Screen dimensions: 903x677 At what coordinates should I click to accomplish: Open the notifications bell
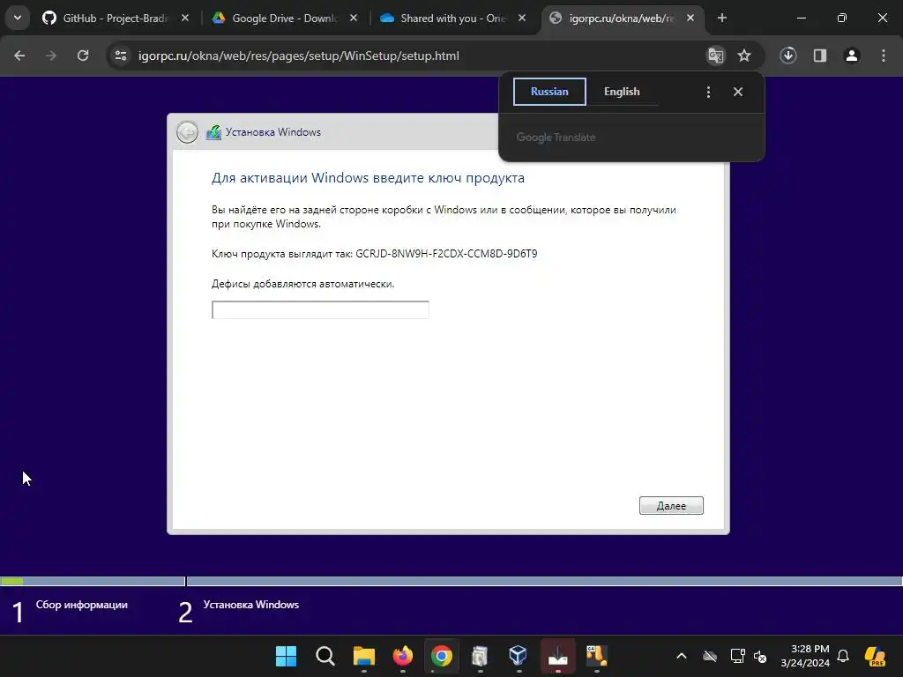(x=843, y=656)
